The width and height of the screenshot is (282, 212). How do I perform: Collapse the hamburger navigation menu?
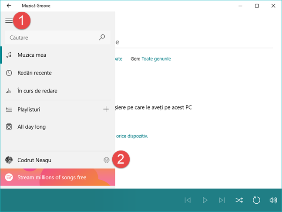[9, 21]
